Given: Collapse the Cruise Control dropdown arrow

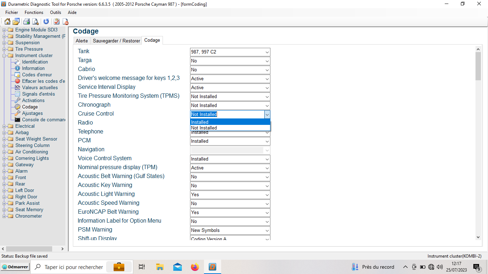Looking at the screenshot, I should pos(267,114).
